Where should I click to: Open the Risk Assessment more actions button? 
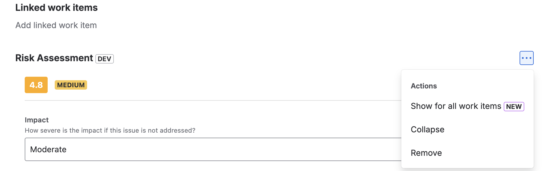pos(526,58)
